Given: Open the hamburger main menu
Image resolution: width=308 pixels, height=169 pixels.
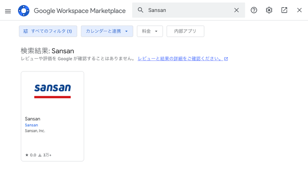Looking at the screenshot, I should pos(8,11).
